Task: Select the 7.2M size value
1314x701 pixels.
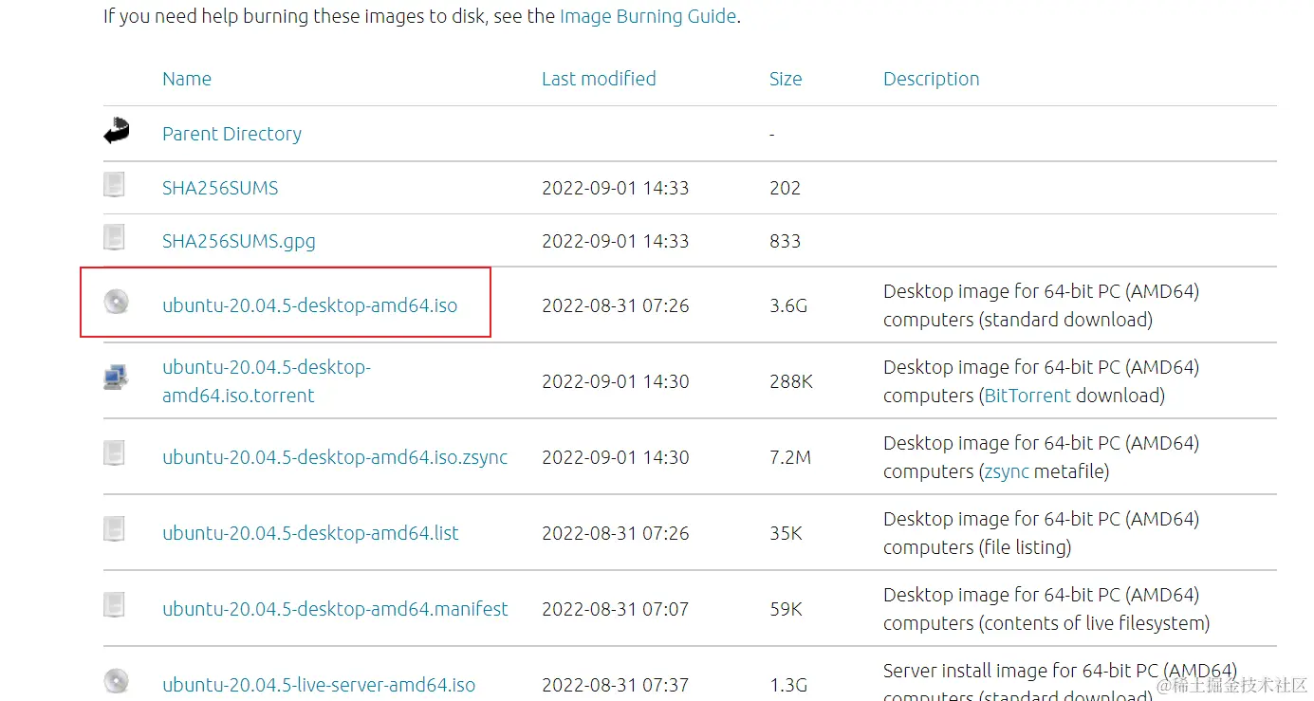Action: [x=790, y=457]
